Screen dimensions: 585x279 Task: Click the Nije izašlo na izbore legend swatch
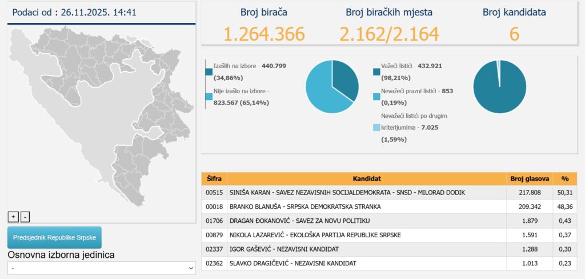click(x=209, y=97)
